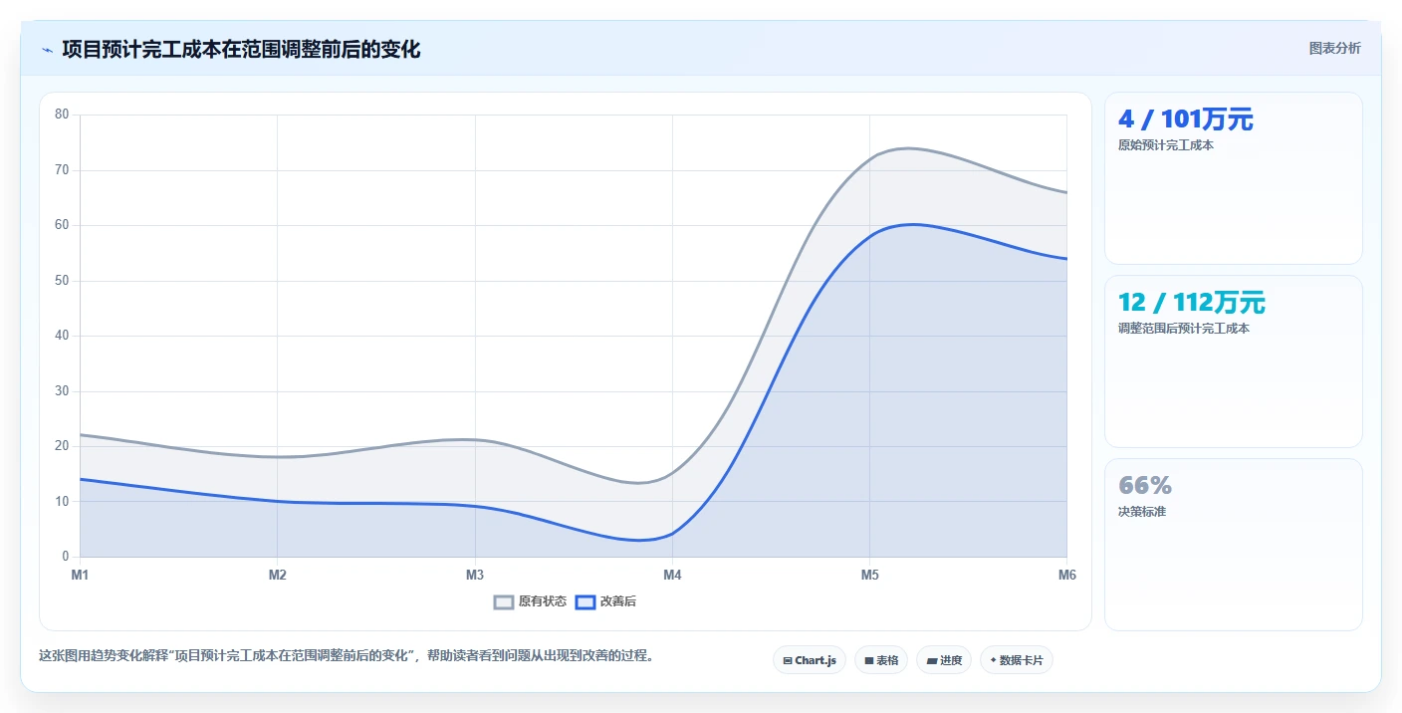Click the 调整范围后预计完工成本 label
This screenshot has height=713, width=1402.
click(1184, 329)
